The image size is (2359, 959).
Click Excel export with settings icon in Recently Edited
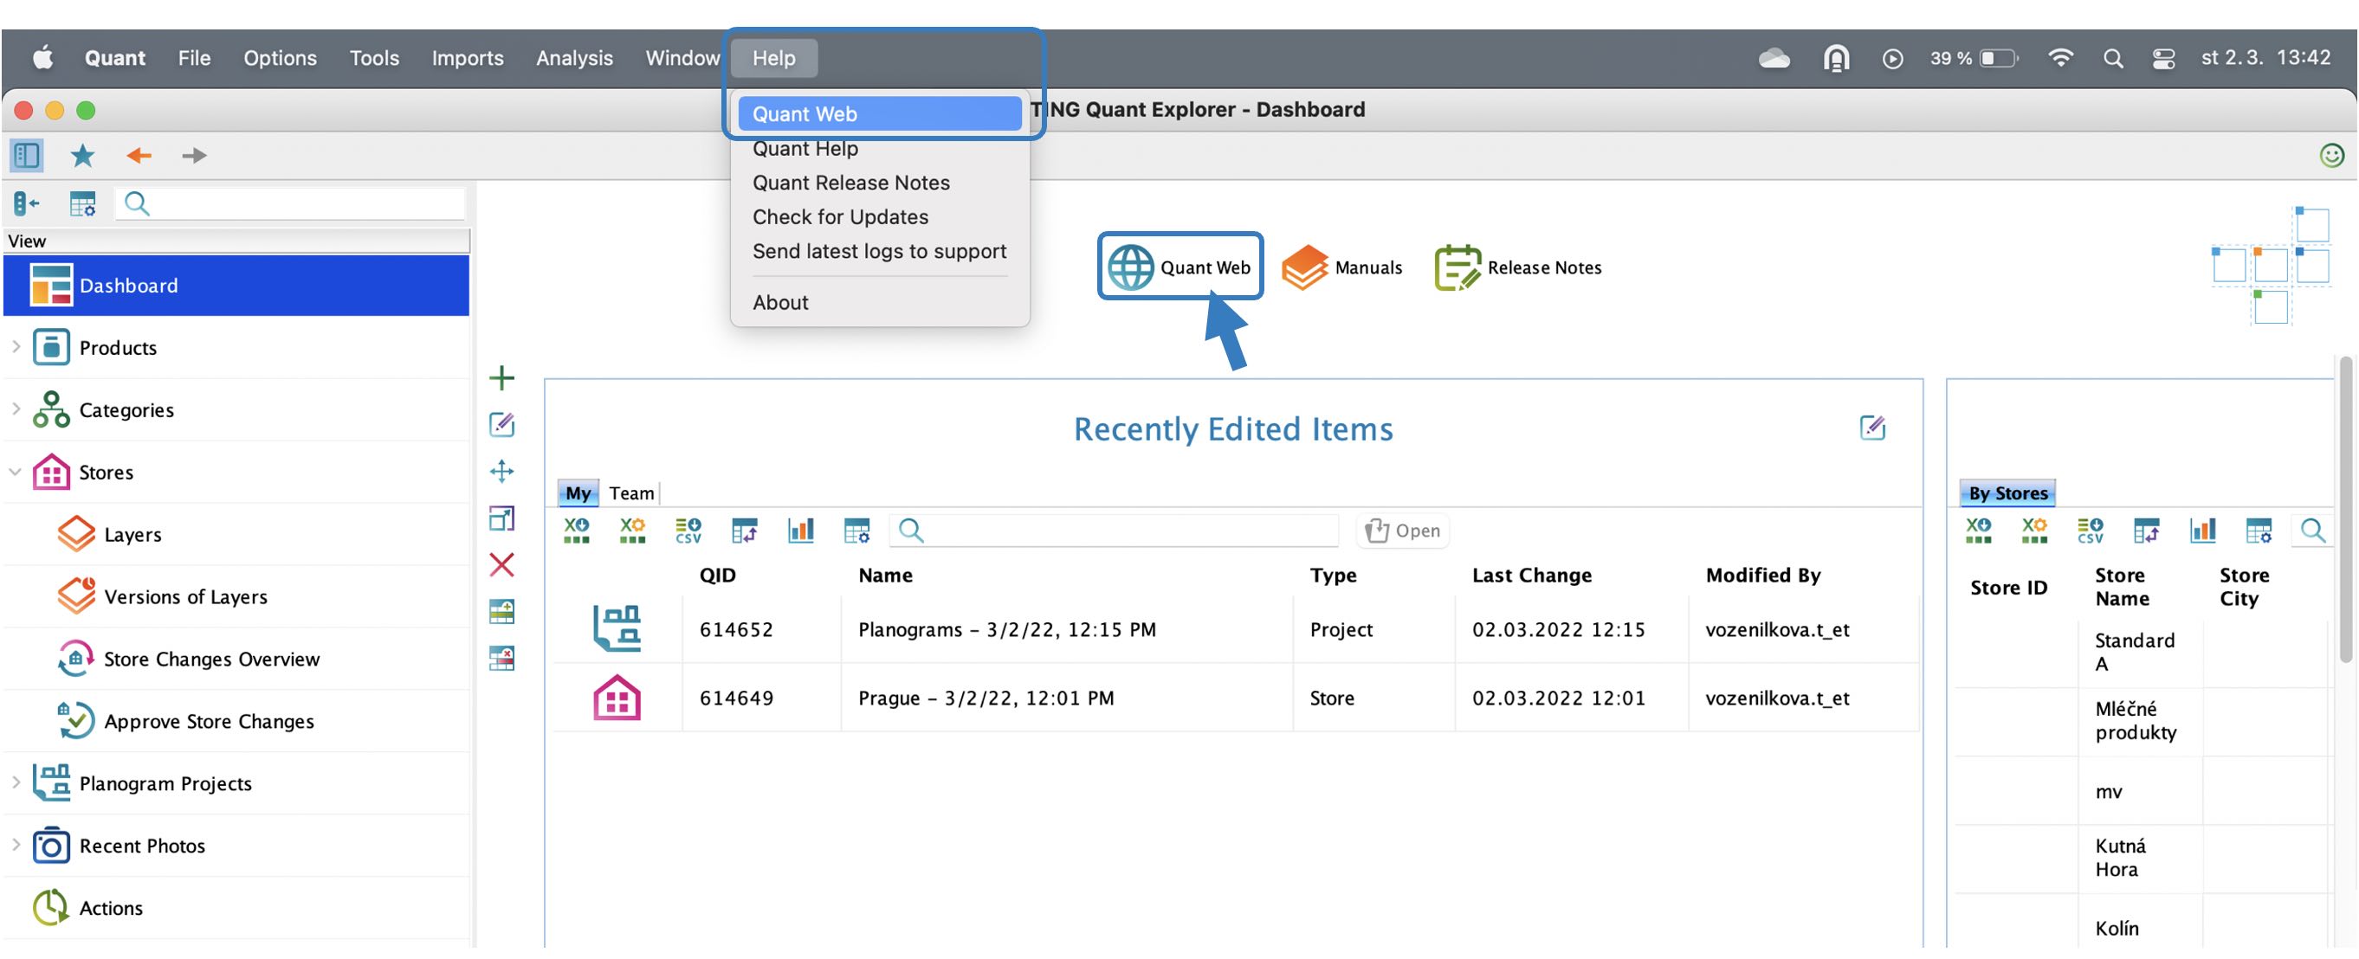point(633,531)
